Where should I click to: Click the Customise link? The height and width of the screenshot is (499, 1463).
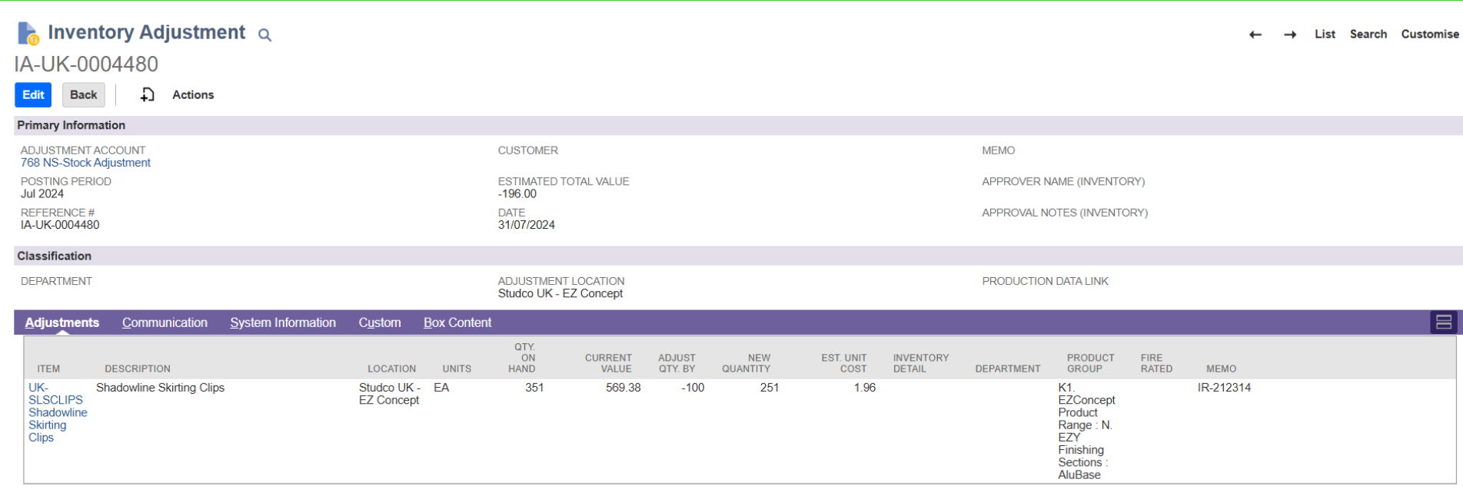point(1429,34)
